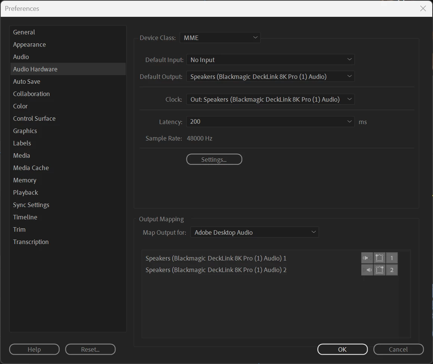Click channel number 1 icon
The image size is (433, 364).
coord(392,258)
